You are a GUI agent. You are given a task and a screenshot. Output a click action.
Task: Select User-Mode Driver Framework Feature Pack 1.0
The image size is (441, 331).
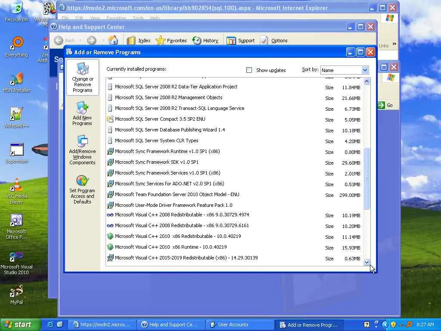tap(234, 205)
